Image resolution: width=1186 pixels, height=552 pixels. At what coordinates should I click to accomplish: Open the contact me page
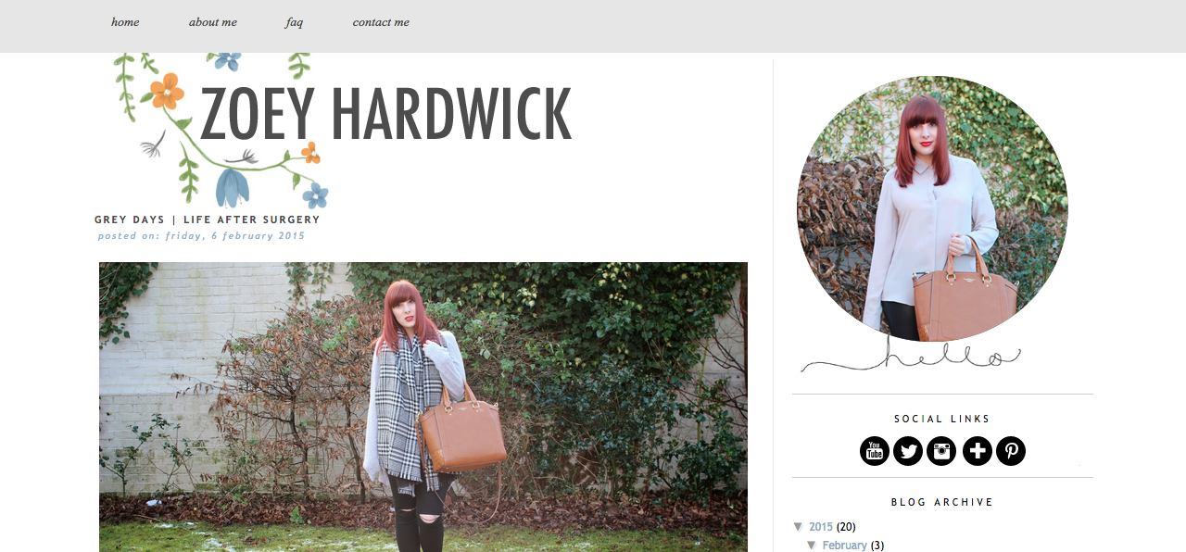pyautogui.click(x=381, y=22)
